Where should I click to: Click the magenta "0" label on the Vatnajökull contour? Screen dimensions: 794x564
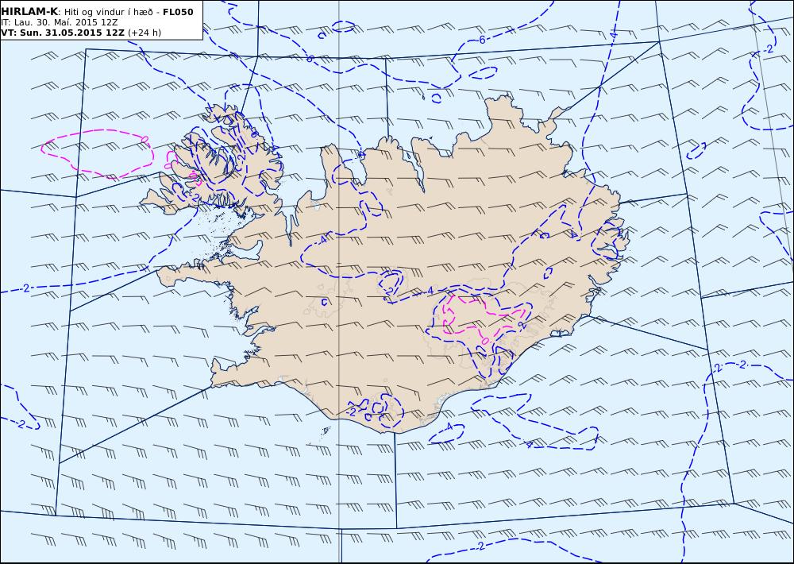coord(484,341)
